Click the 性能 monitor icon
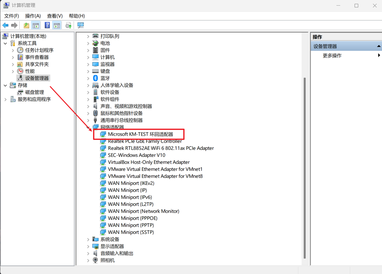 (20, 71)
